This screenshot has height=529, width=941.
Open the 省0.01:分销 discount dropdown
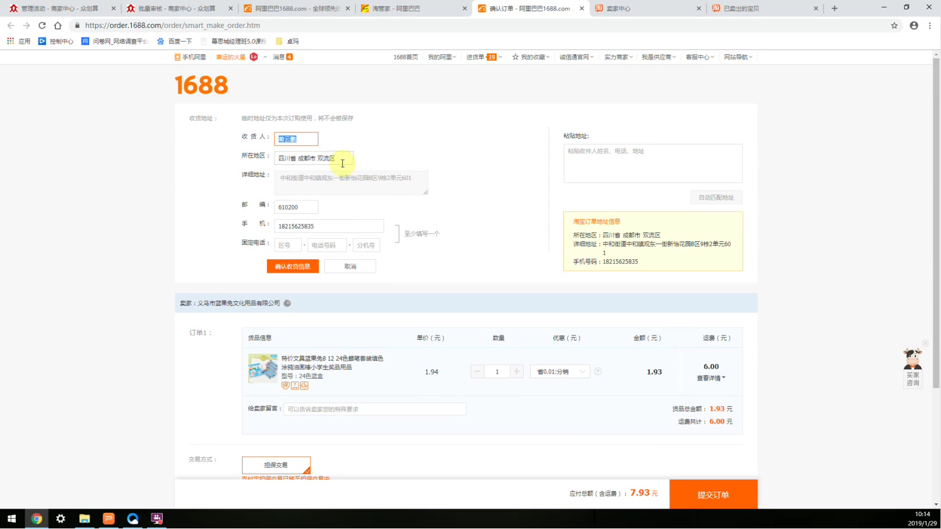tap(560, 372)
